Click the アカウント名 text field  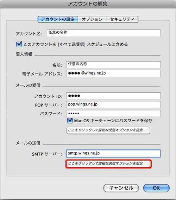(x=103, y=33)
